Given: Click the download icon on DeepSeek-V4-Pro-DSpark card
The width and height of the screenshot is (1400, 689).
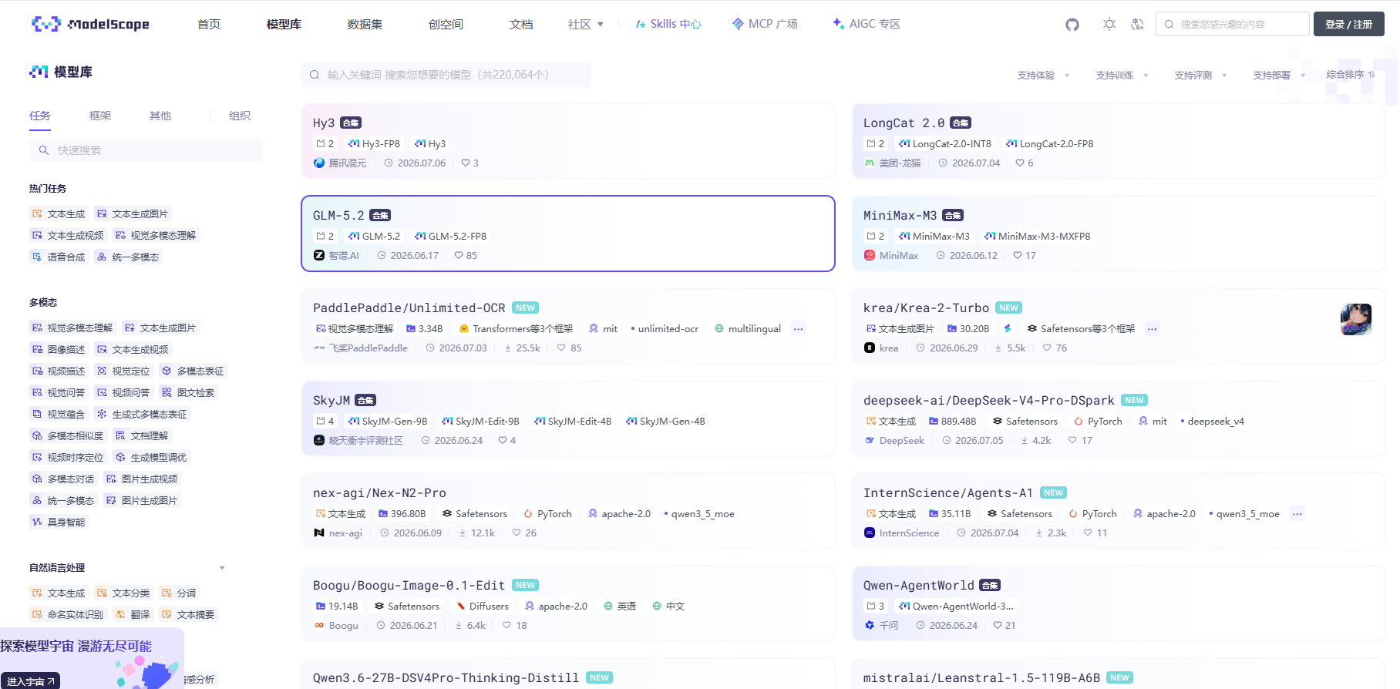Looking at the screenshot, I should point(1025,441).
